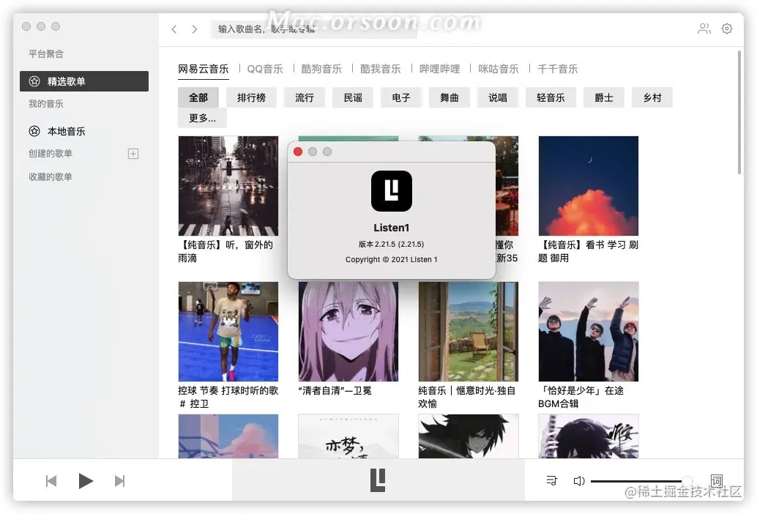
Task: Switch to the 哔哩哔哩 tab
Action: 439,69
